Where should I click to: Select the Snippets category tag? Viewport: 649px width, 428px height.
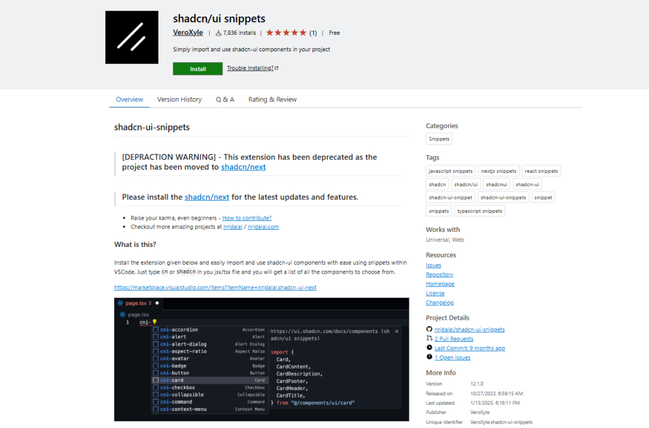439,139
